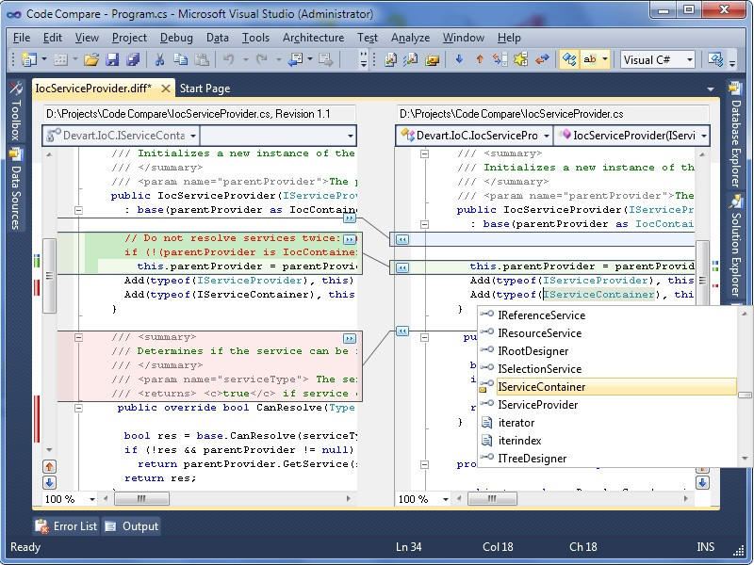Click the Redo arrow icon
This screenshot has width=754, height=565.
coord(262,59)
